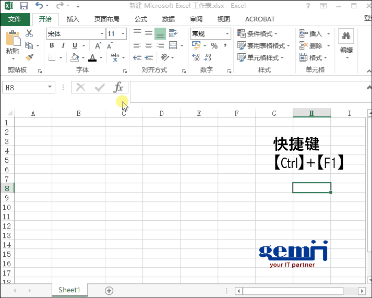
Task: Click the 文件 file button
Action: click(15, 19)
